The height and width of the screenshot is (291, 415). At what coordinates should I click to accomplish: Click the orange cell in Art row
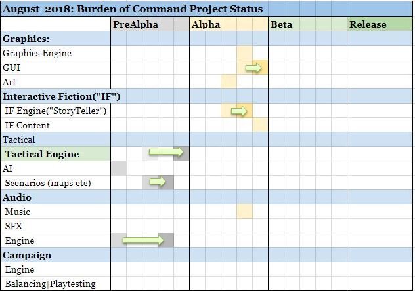(229, 82)
